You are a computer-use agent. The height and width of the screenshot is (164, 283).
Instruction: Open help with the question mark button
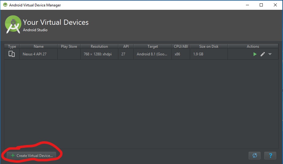tap(270, 155)
